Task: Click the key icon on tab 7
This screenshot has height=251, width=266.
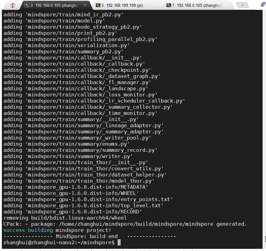Action: [x=168, y=6]
